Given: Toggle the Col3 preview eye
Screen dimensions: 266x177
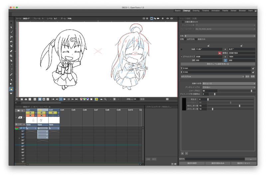Looking at the screenshot, I should coord(53,113).
